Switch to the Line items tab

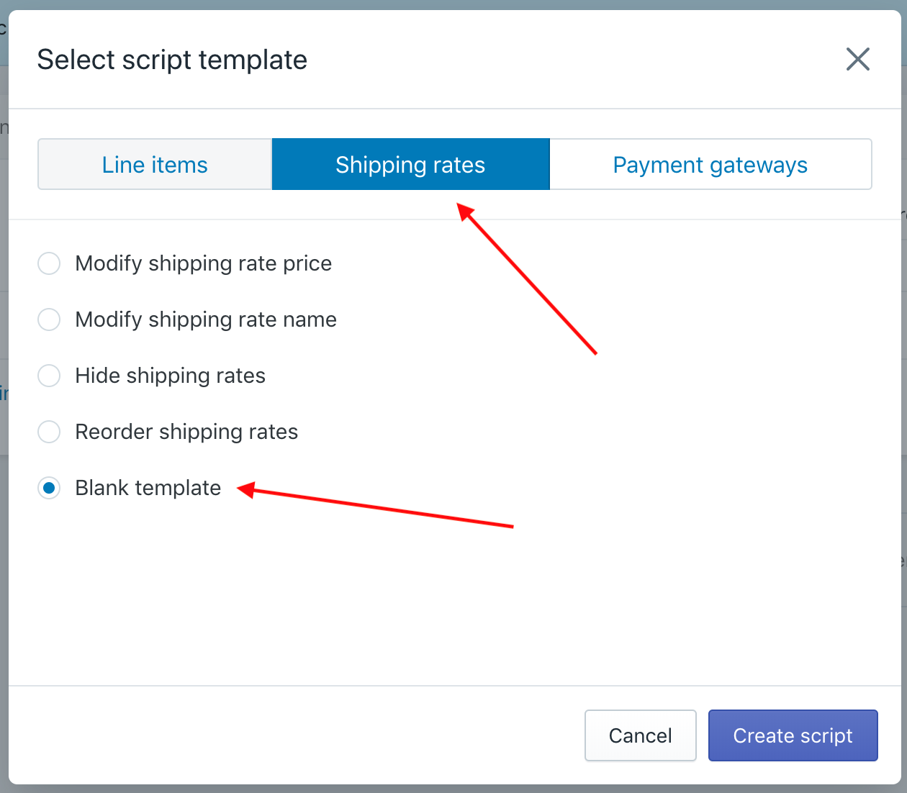pos(155,164)
